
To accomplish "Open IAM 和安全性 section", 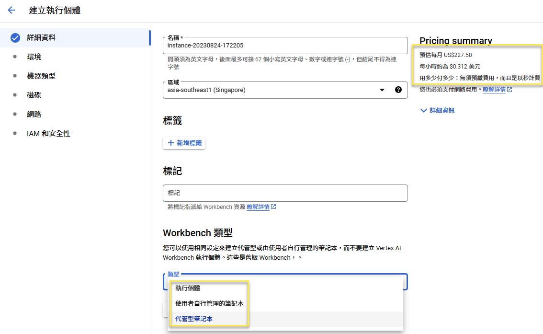I will click(x=48, y=133).
